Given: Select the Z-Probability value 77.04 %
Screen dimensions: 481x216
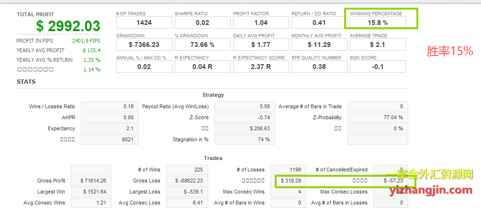Looking at the screenshot, I should coord(378,117).
